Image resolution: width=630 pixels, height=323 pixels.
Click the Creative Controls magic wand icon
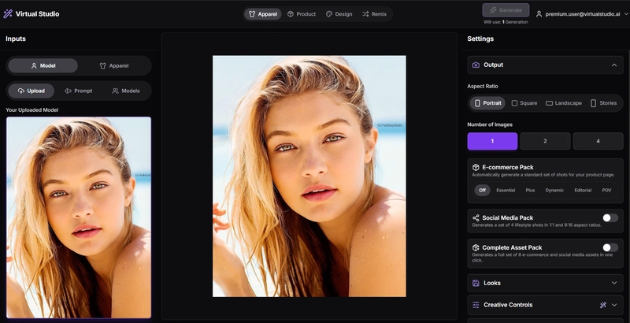(602, 305)
